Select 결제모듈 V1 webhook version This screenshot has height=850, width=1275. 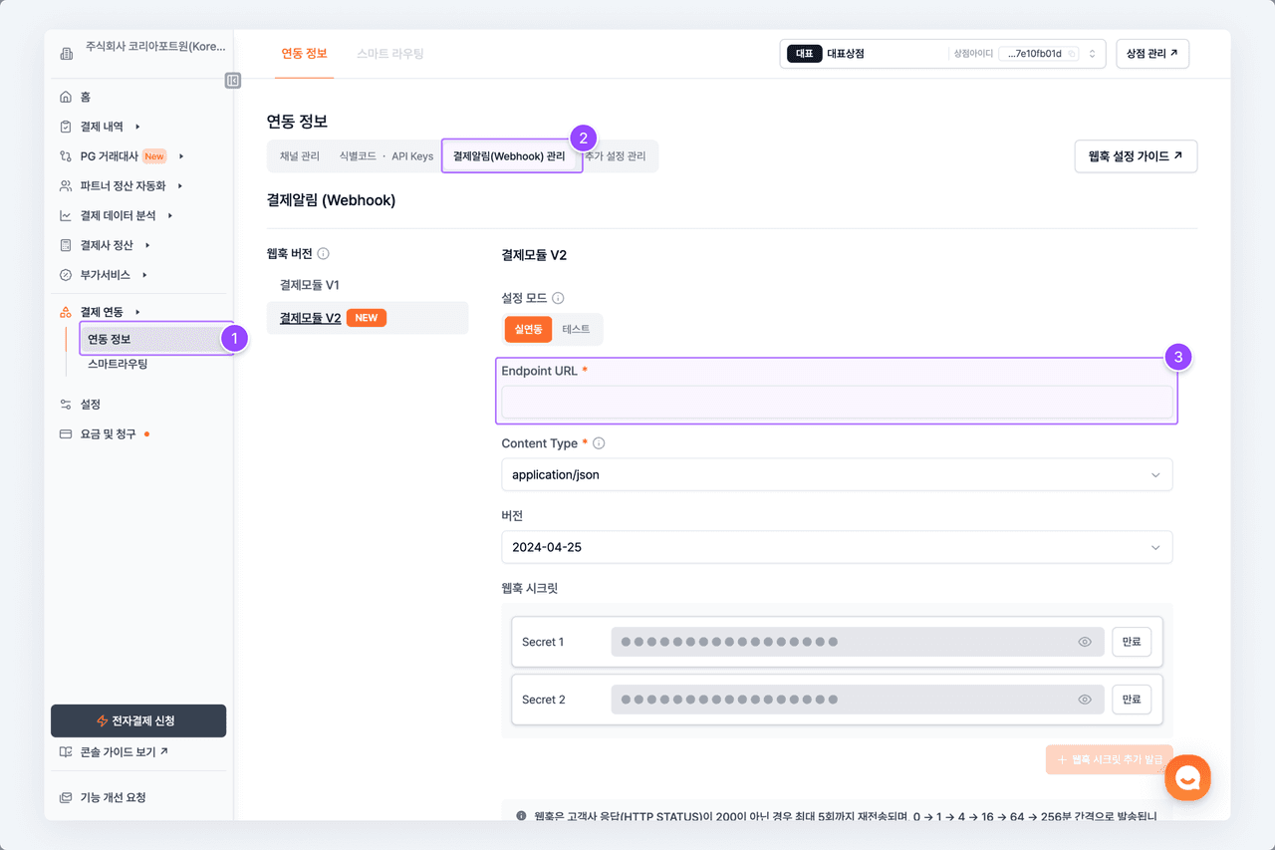coord(310,285)
